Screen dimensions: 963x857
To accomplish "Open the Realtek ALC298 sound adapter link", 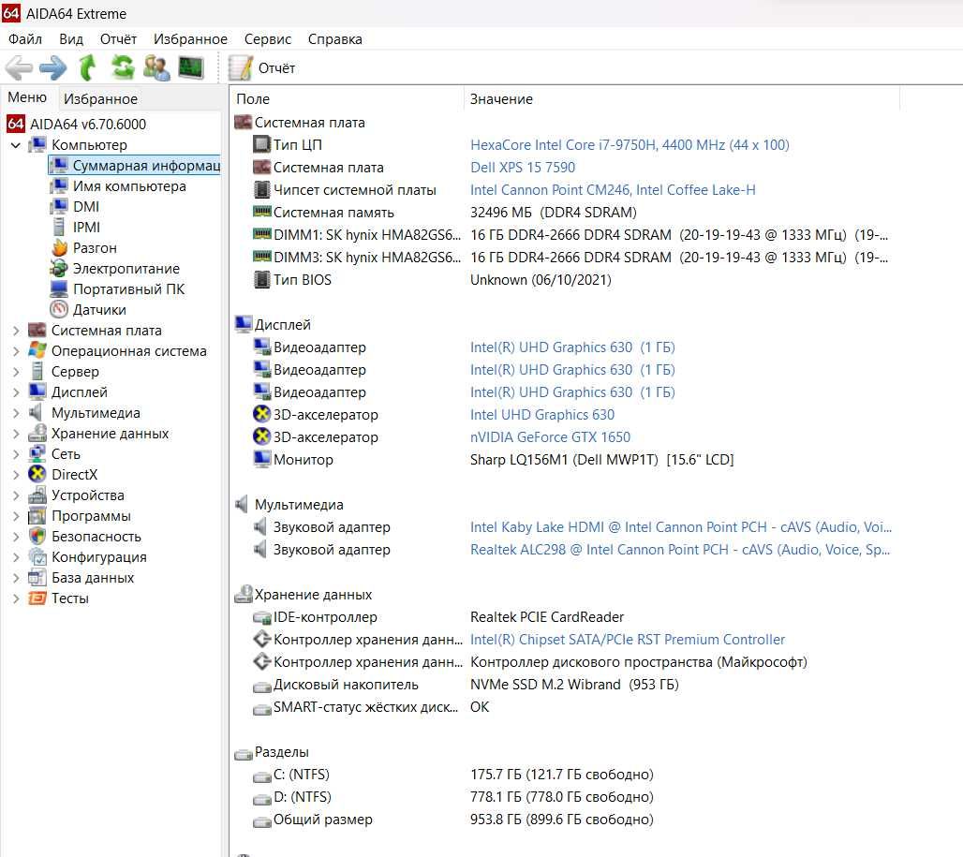I will tap(680, 550).
